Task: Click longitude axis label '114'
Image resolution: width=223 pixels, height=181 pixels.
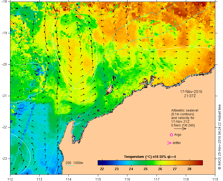Action: coord(69,179)
